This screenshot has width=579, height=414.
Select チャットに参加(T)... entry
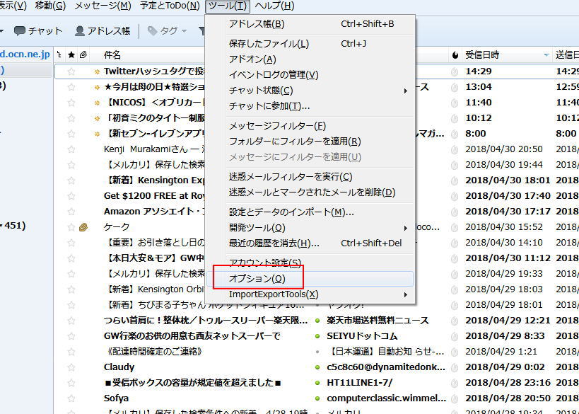310,105
